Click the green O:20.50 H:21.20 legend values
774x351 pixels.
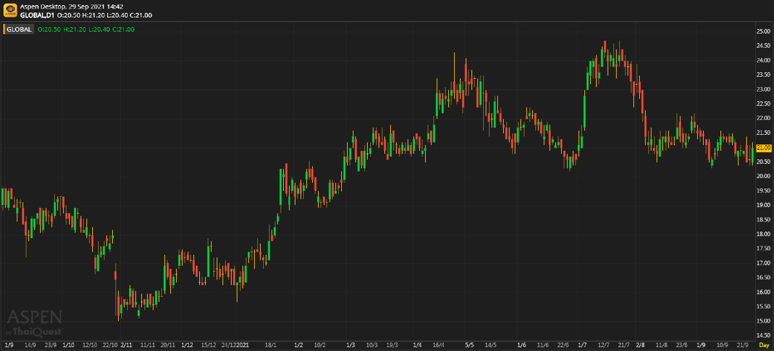coord(62,29)
